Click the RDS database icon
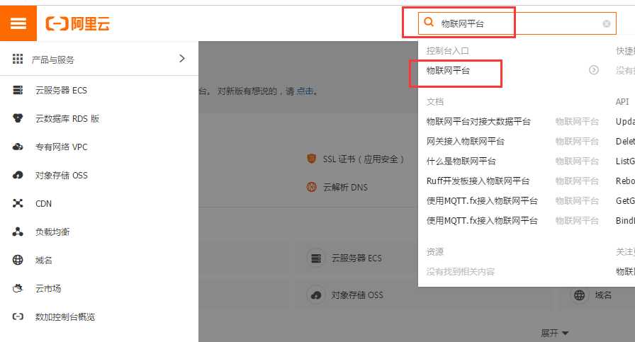This screenshot has height=342, width=635. point(18,118)
